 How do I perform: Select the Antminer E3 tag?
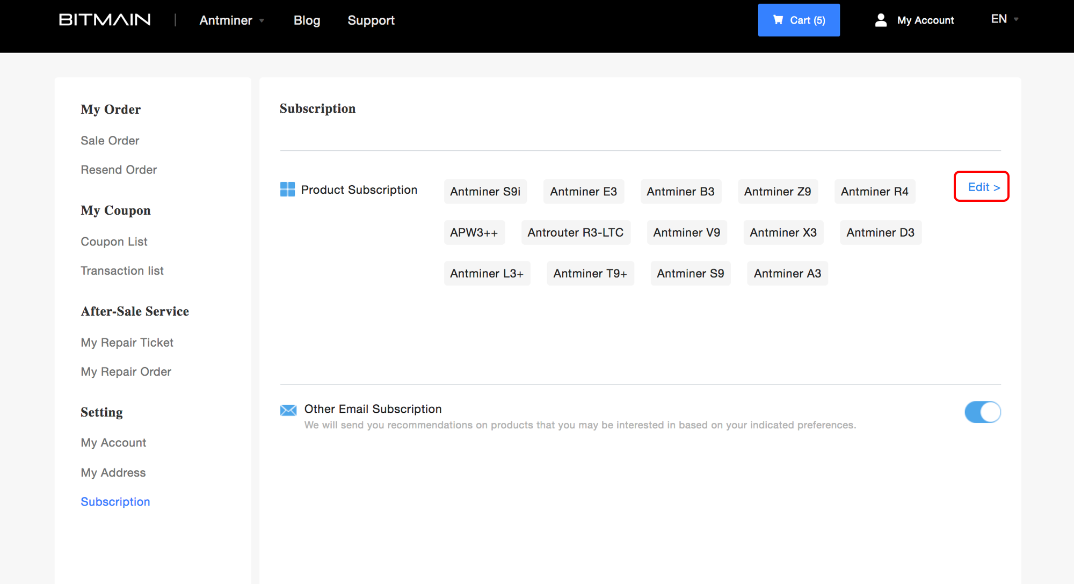[584, 192]
